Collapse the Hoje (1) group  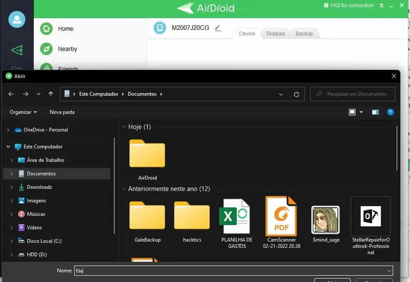point(124,127)
